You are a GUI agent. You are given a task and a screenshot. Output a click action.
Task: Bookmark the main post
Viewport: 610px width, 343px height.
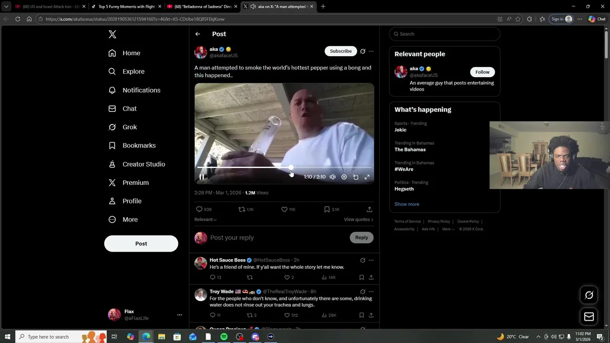(x=327, y=209)
